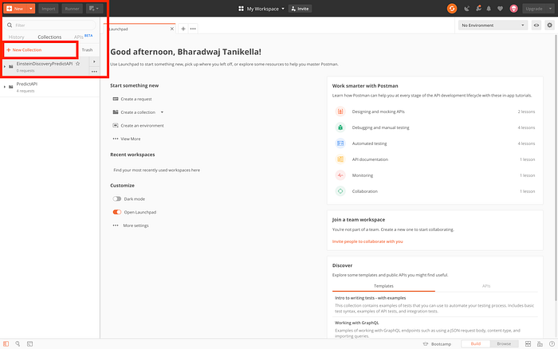Toggle sidebar icon in status bar
Viewport: 558px width, 349px height.
point(6,344)
